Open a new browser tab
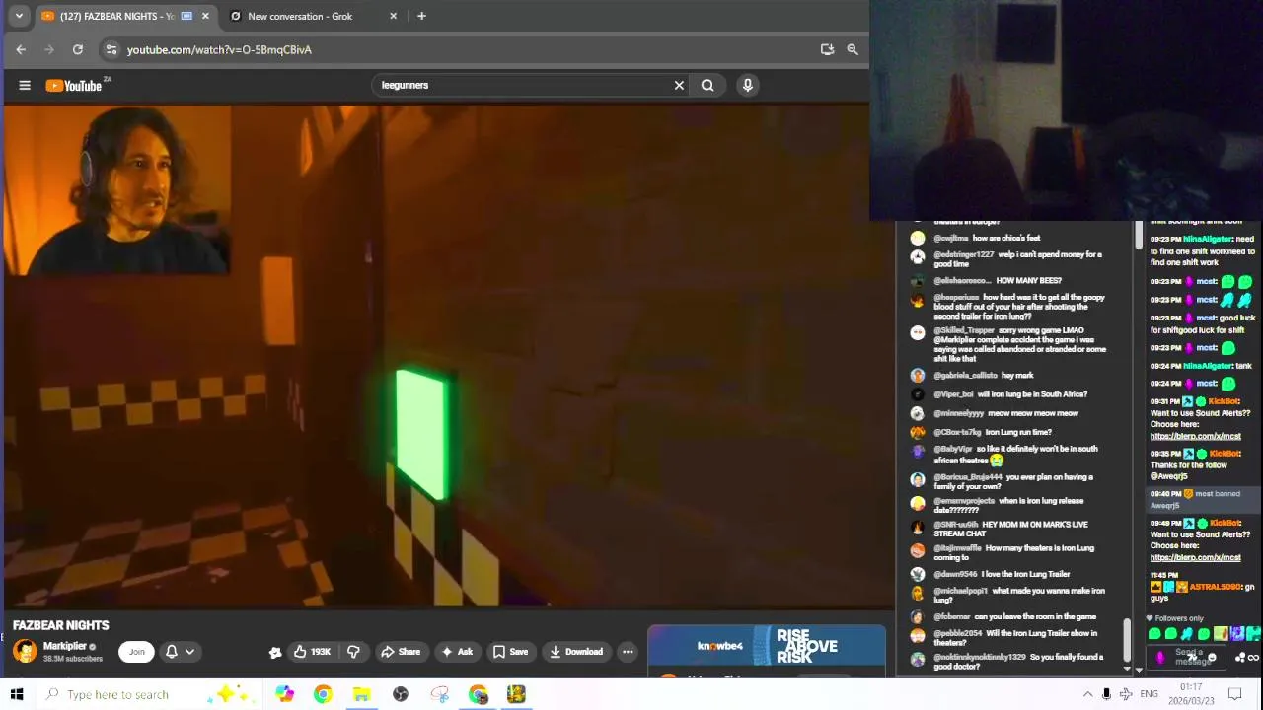 click(x=421, y=16)
